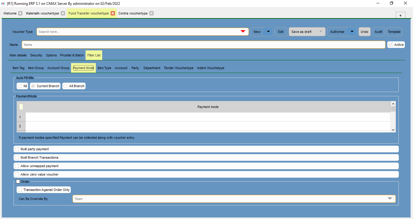The image size is (413, 219).
Task: Click the grid select-all corner cell
Action: click(21, 107)
